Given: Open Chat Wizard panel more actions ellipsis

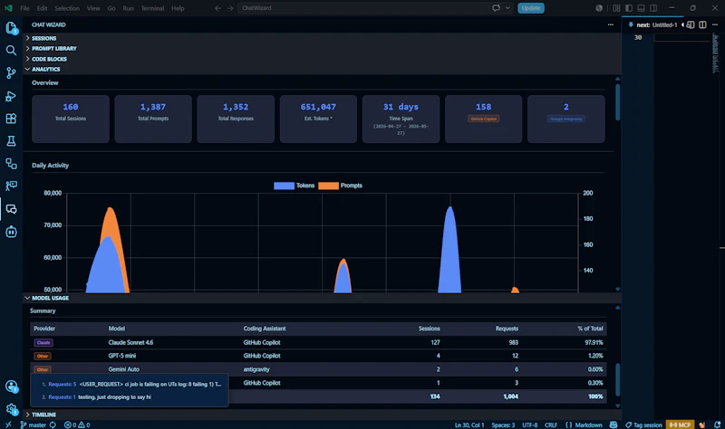Looking at the screenshot, I should coord(610,24).
